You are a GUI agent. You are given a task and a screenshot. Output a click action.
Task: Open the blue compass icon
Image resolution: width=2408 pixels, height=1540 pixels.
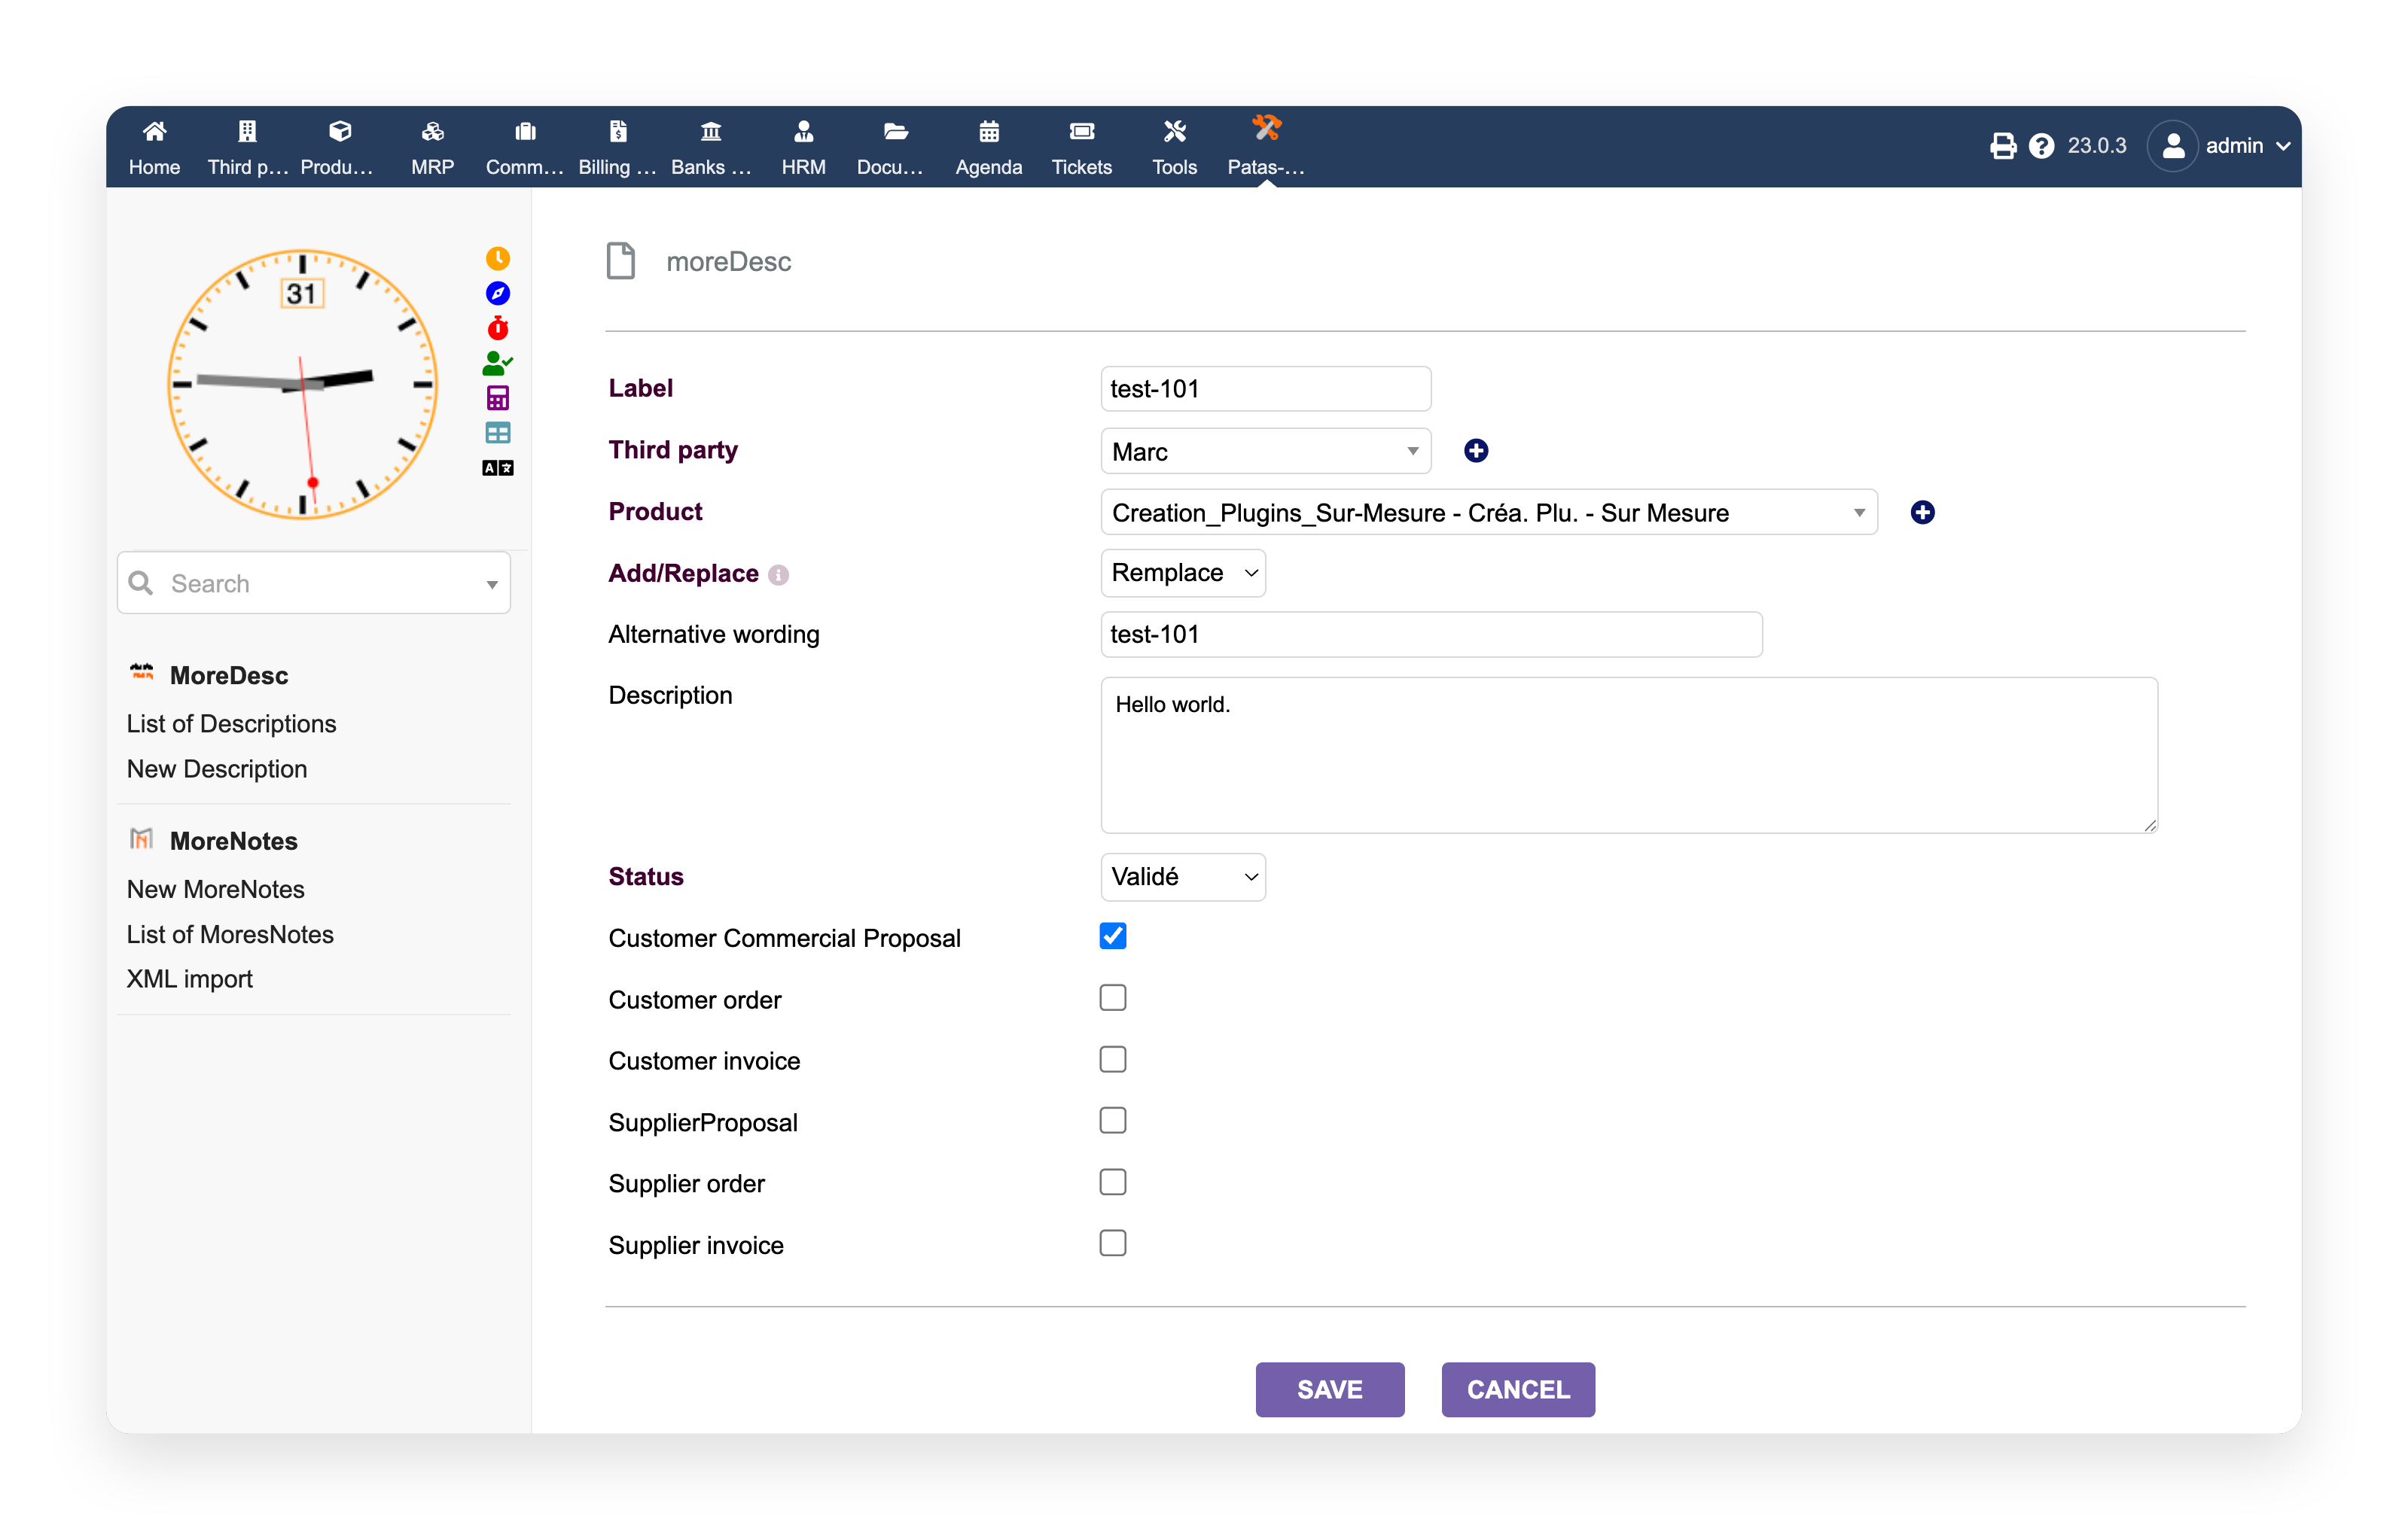pos(497,293)
